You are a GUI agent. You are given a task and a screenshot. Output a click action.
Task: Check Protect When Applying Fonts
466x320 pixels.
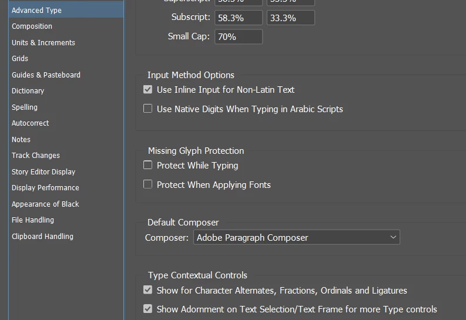pos(147,184)
